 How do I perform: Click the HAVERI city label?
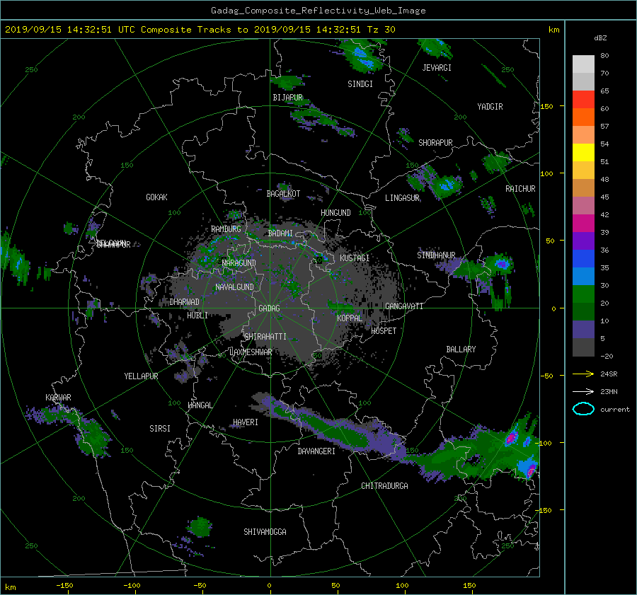click(x=246, y=422)
